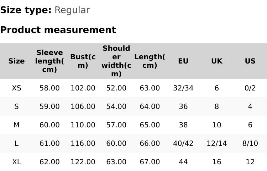Click the 'Product measurement' heading
This screenshot has width=267, height=171.
click(58, 30)
